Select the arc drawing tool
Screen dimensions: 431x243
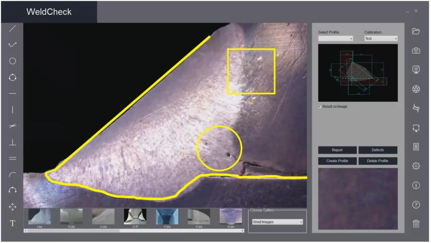coord(12,174)
